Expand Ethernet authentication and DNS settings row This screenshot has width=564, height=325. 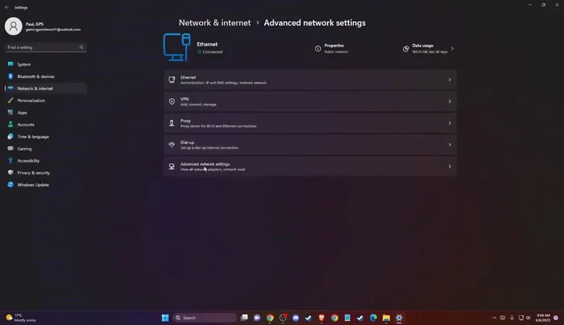[310, 80]
